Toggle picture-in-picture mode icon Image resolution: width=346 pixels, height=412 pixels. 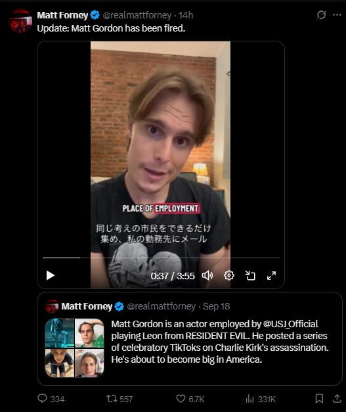250,275
